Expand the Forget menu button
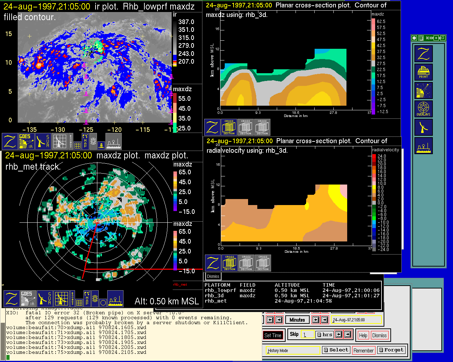453x362 pixels. pos(391,350)
